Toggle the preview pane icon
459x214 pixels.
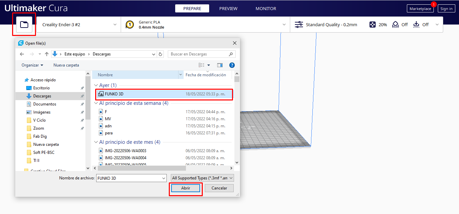(220, 65)
